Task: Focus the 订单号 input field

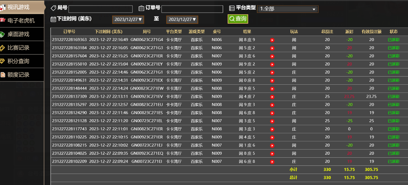Action: tap(192, 9)
